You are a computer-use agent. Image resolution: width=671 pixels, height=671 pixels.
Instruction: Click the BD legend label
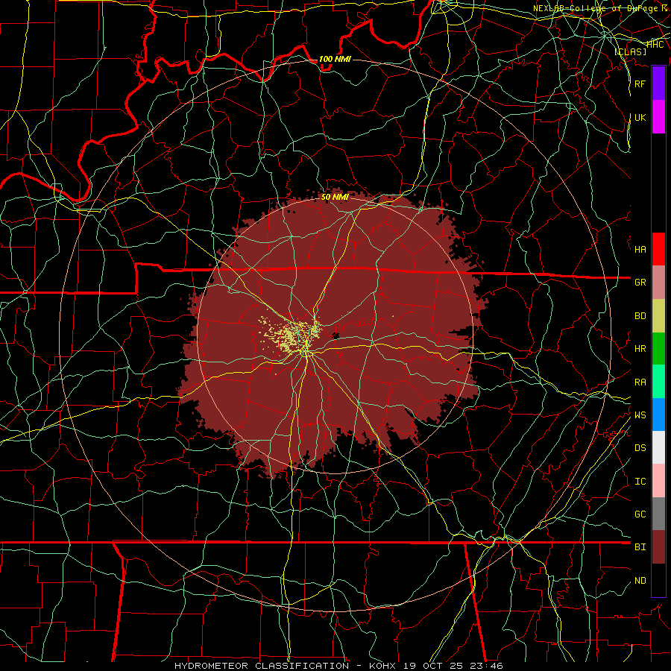(640, 316)
